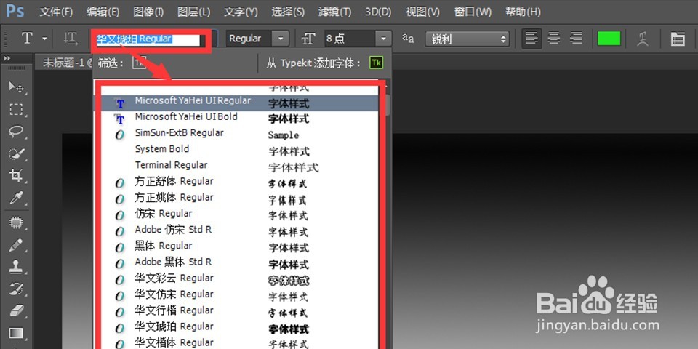This screenshot has width=698, height=349.
Task: Choose 仿宋 Regular font
Action: (239, 214)
